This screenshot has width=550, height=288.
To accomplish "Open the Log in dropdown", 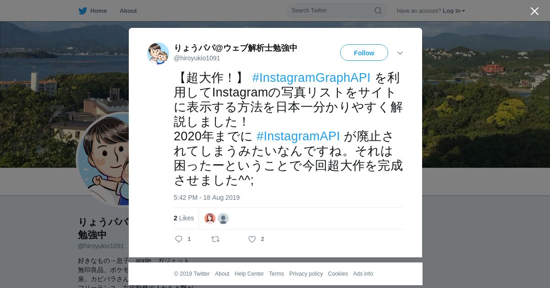I will pos(454,11).
